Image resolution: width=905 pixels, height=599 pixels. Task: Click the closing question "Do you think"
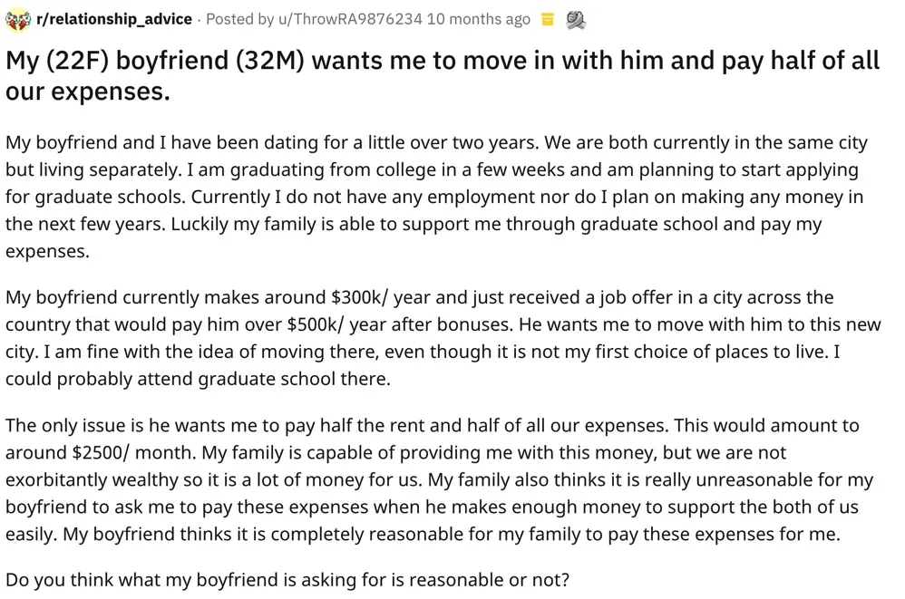(287, 579)
